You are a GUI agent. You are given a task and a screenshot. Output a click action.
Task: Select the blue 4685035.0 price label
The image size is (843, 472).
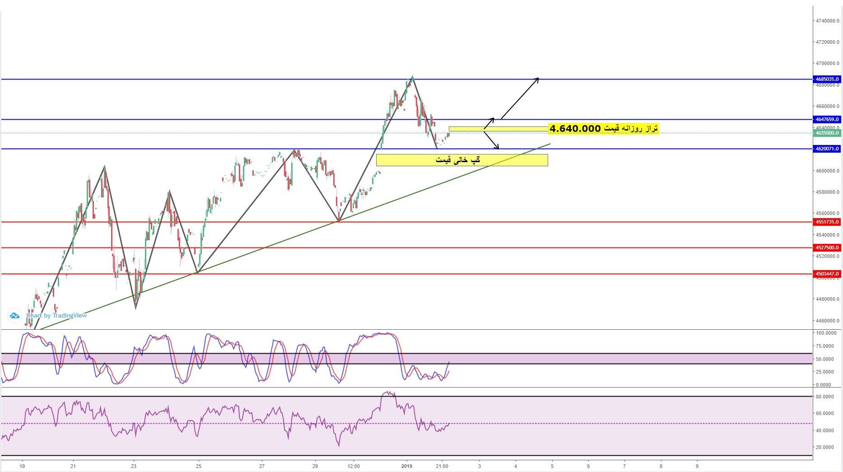tap(827, 79)
